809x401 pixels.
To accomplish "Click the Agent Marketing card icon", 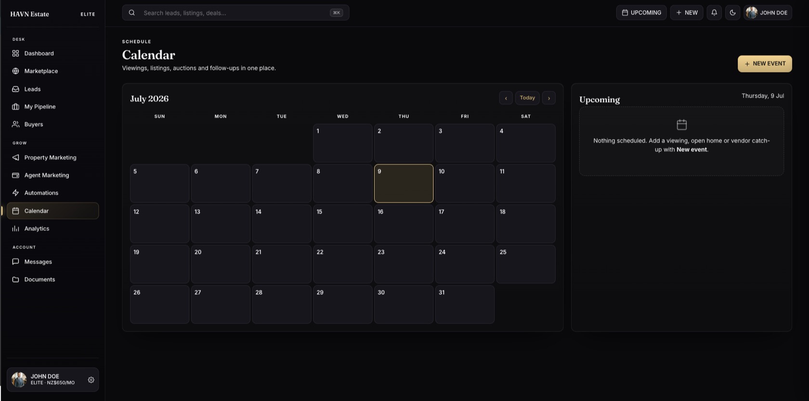I will (x=15, y=175).
